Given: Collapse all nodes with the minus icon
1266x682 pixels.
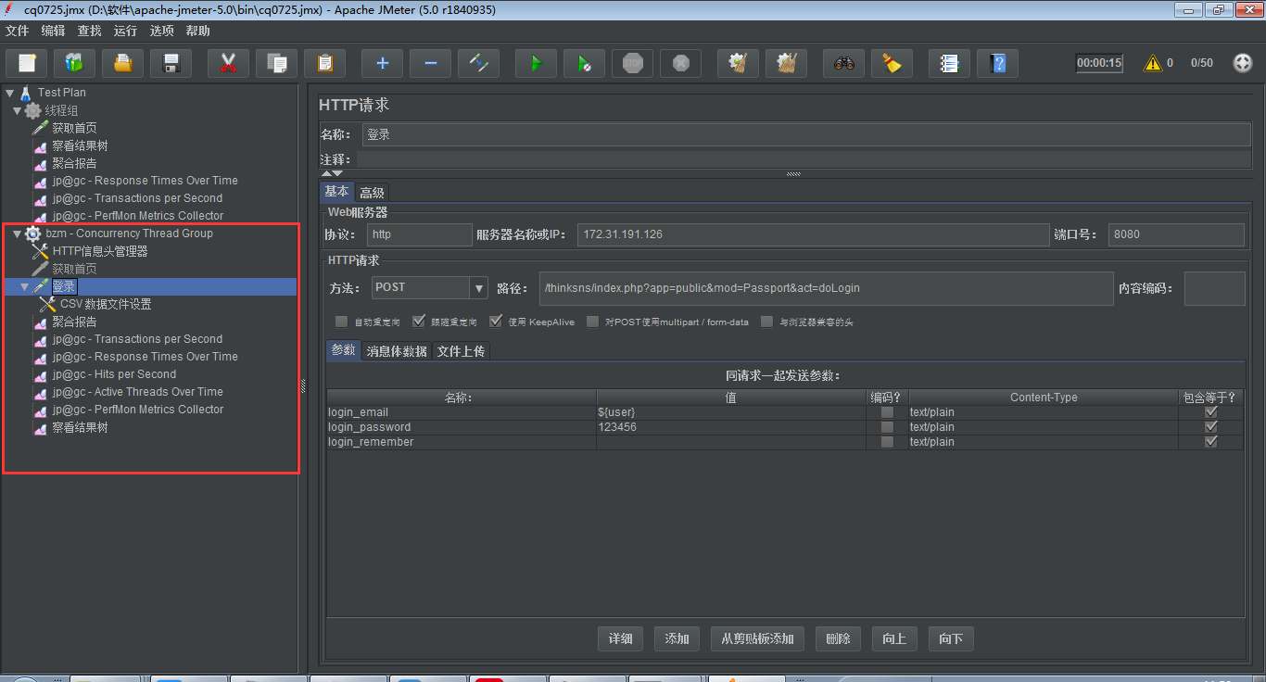Looking at the screenshot, I should tap(430, 63).
